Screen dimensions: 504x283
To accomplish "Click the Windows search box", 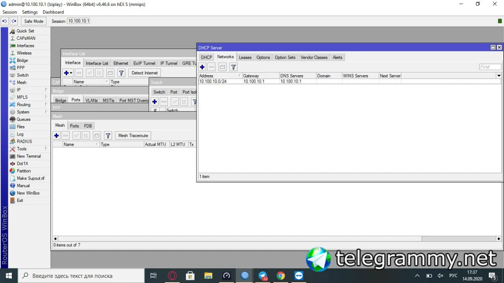I will click(x=81, y=276).
